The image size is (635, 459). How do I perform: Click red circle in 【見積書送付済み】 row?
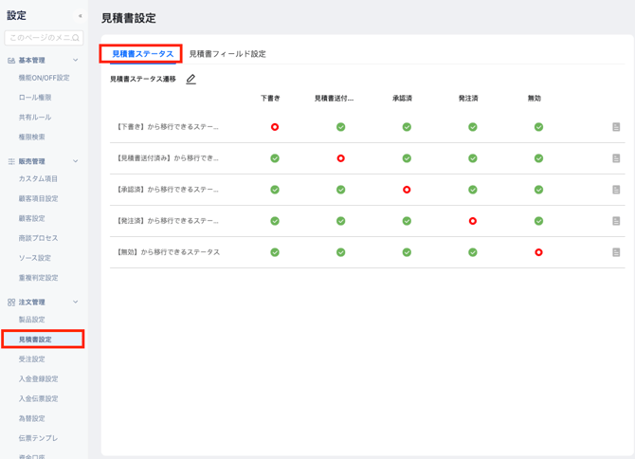(340, 158)
